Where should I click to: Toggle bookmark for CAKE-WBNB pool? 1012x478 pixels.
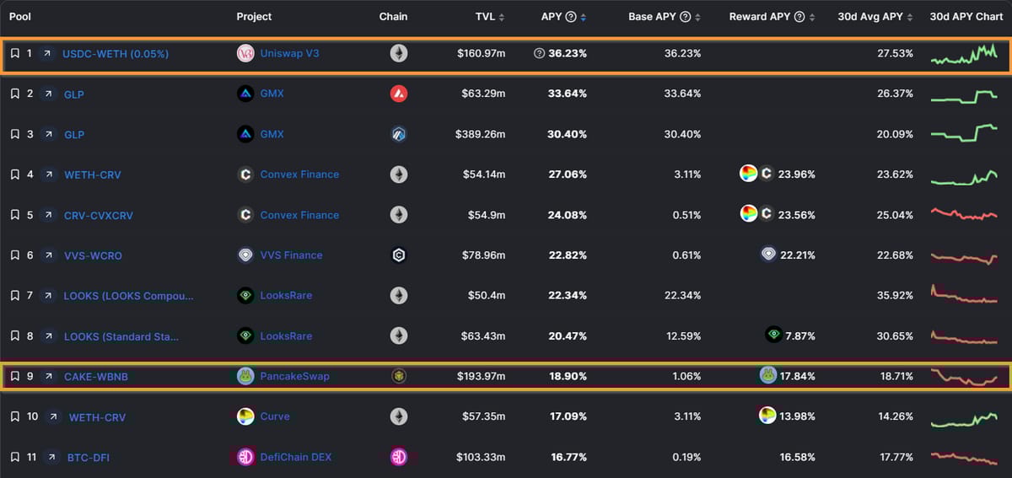pyautogui.click(x=14, y=376)
